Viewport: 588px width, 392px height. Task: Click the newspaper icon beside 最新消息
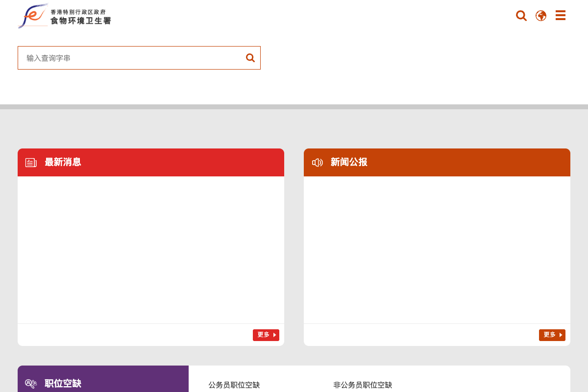click(31, 163)
